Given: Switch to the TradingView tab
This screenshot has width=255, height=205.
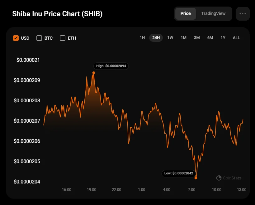Looking at the screenshot, I should 213,14.
